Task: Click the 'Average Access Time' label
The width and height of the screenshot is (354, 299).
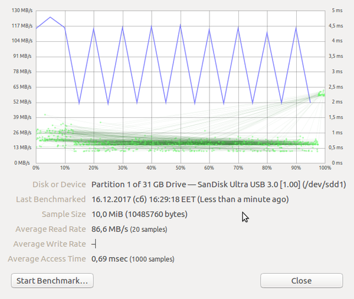Action: (x=47, y=259)
